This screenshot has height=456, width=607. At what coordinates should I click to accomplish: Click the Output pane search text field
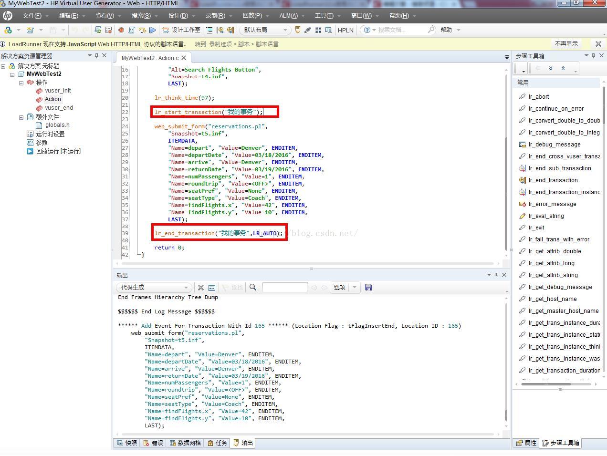click(x=285, y=287)
